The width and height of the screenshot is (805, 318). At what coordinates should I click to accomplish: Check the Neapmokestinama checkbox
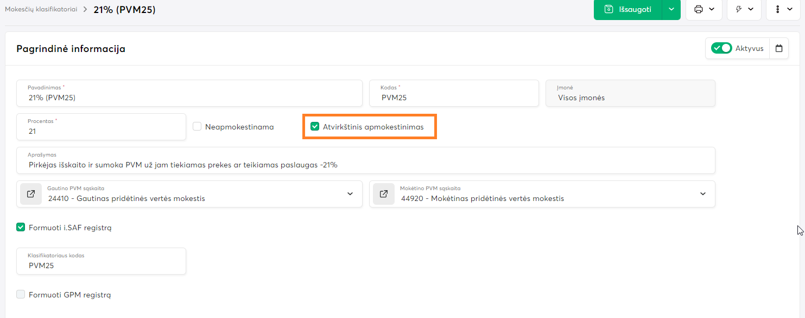(x=198, y=127)
